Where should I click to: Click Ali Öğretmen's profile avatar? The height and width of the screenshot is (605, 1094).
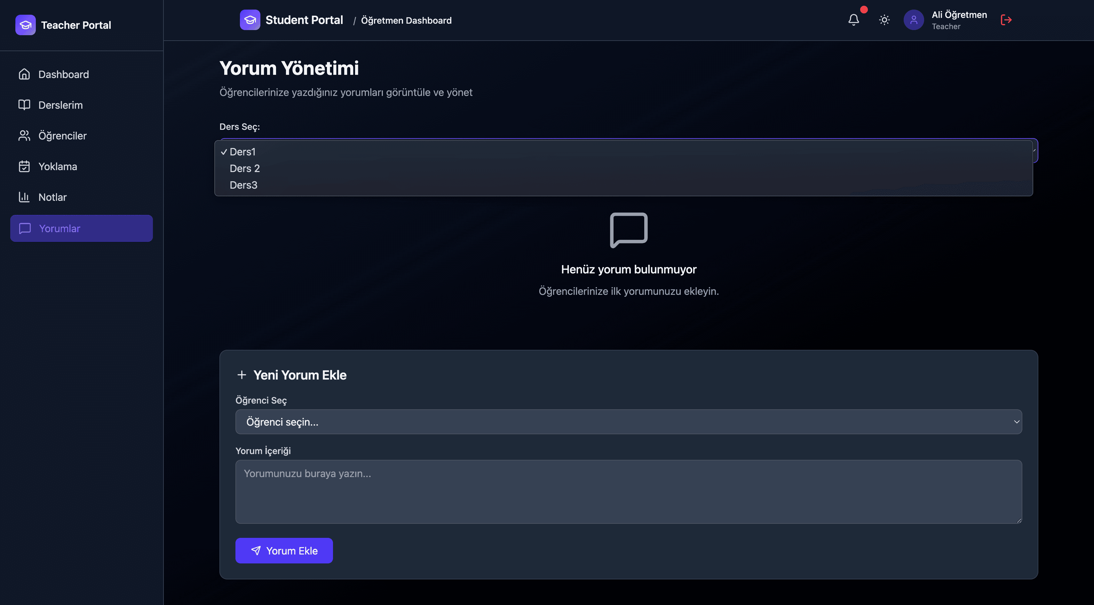pos(914,20)
